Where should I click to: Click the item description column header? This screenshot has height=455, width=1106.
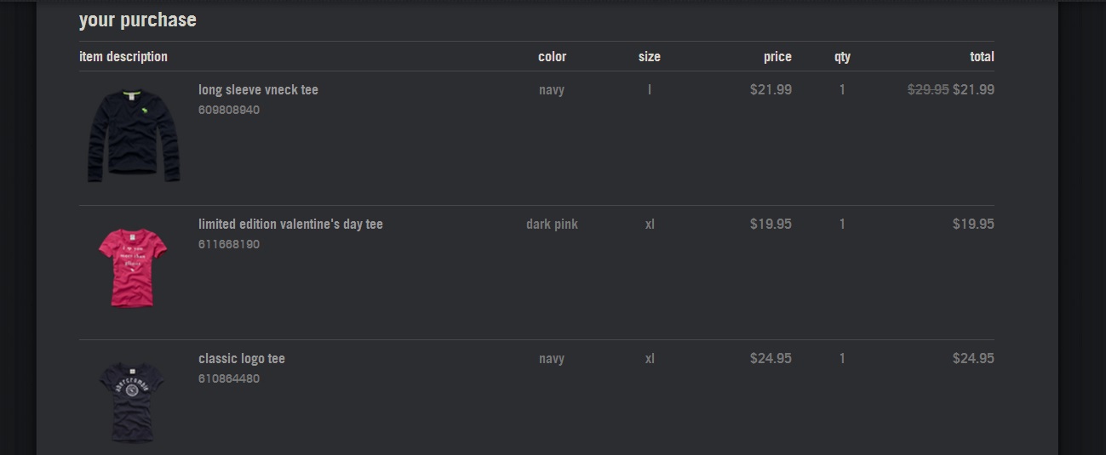[x=123, y=57]
